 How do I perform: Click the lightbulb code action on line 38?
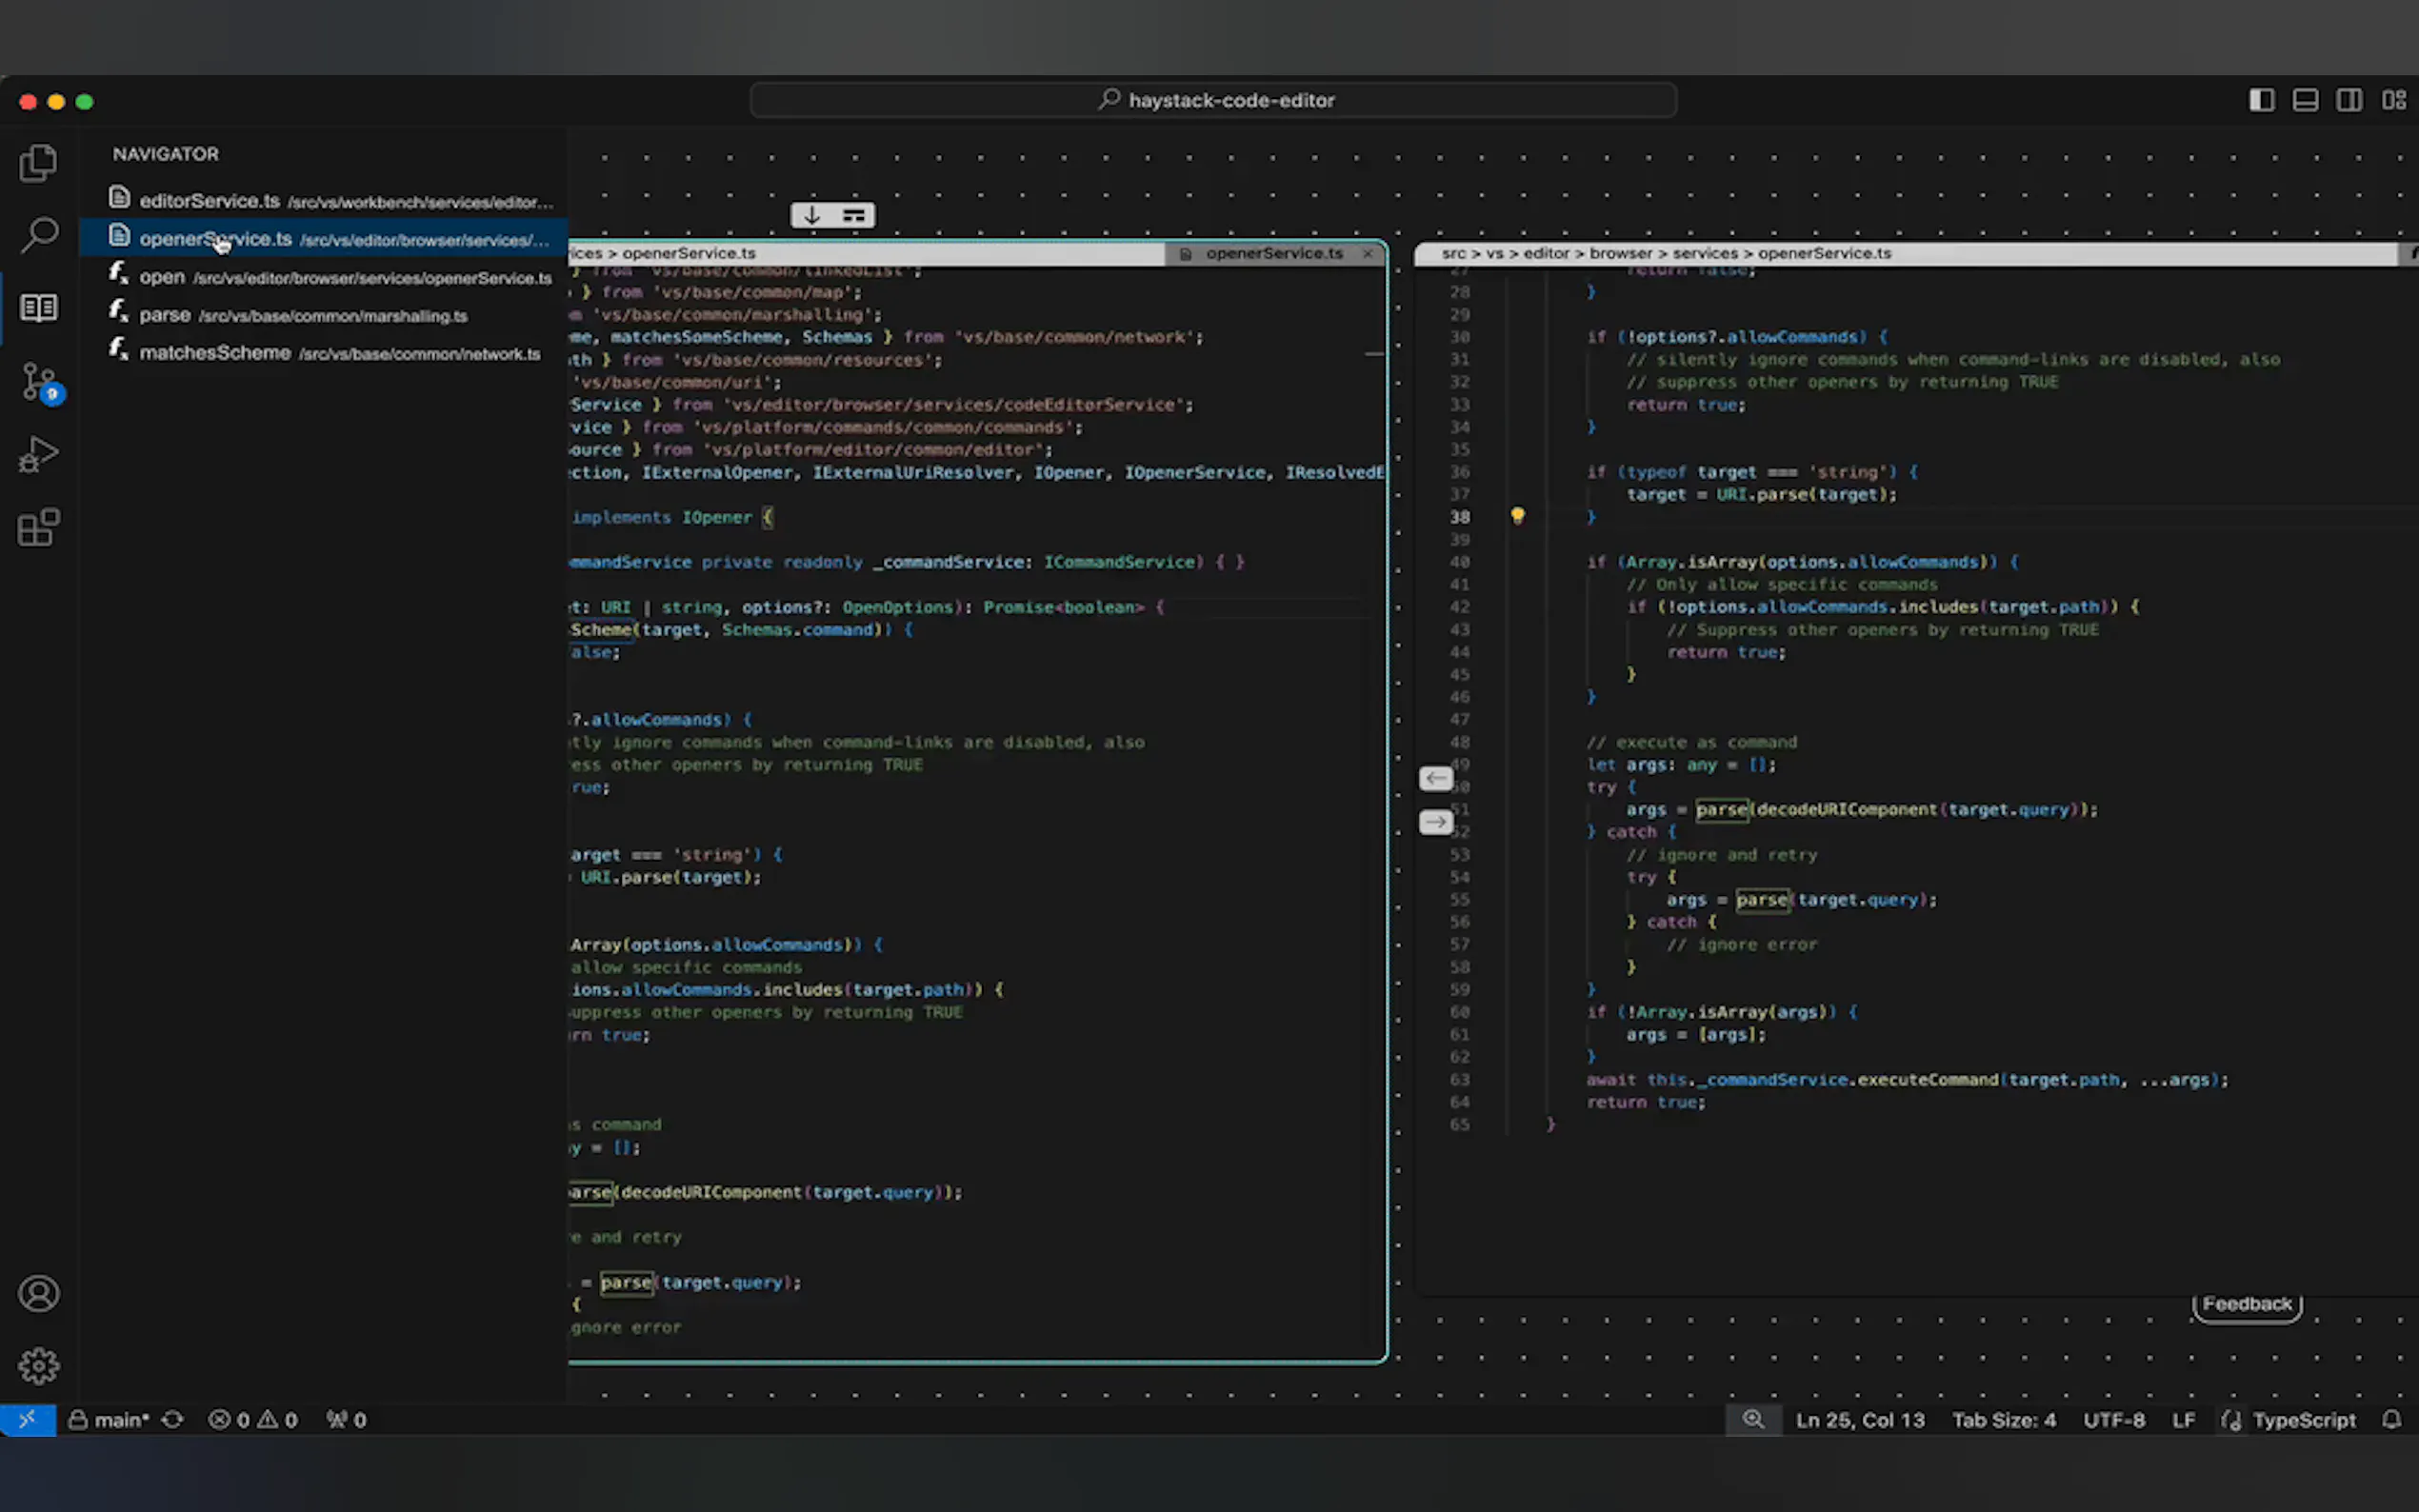click(x=1517, y=516)
